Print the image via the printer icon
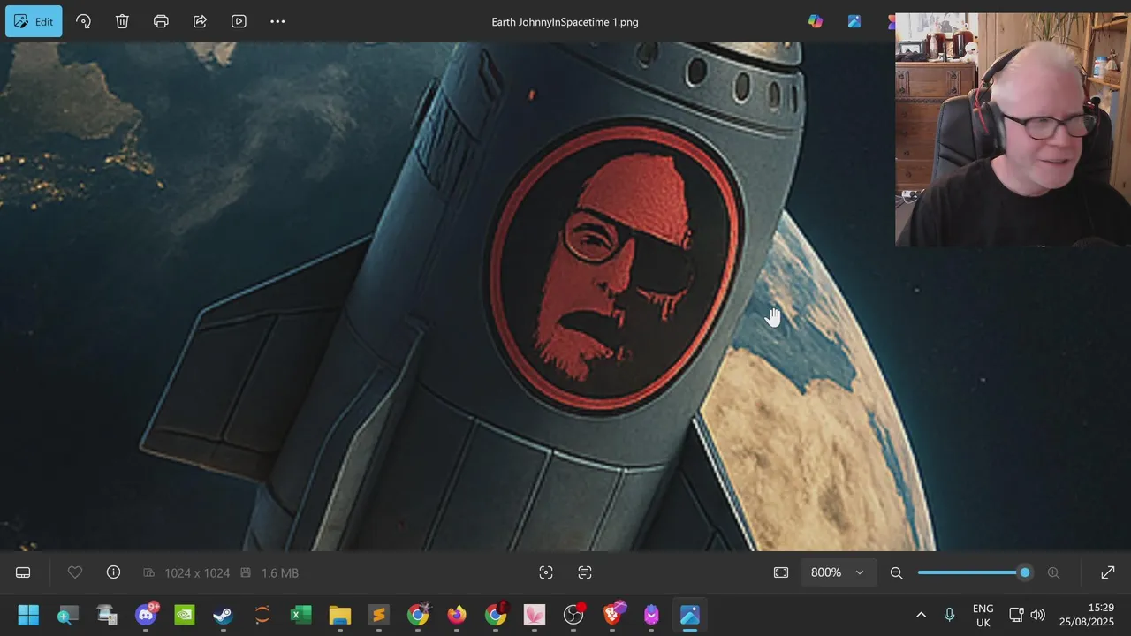This screenshot has height=636, width=1131. click(161, 21)
